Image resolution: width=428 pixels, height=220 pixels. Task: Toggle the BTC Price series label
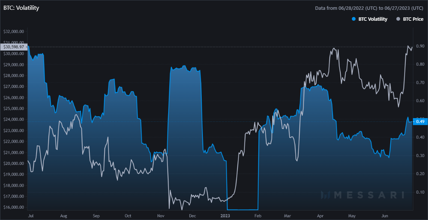(x=413, y=19)
